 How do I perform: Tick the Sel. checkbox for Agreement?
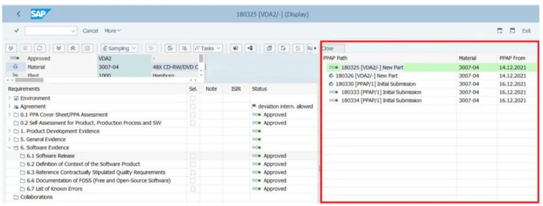(193, 106)
